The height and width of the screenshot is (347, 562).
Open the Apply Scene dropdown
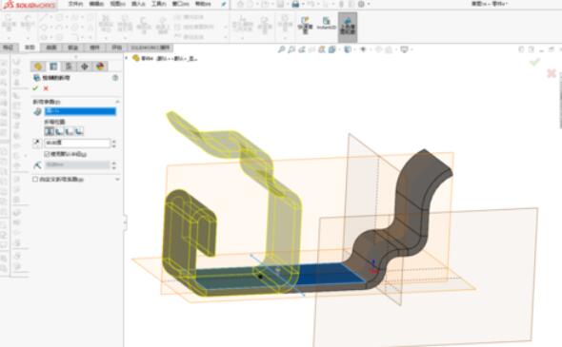coord(390,49)
